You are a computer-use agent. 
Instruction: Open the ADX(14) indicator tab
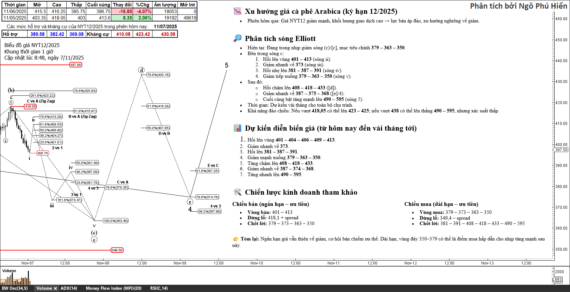coord(69,288)
